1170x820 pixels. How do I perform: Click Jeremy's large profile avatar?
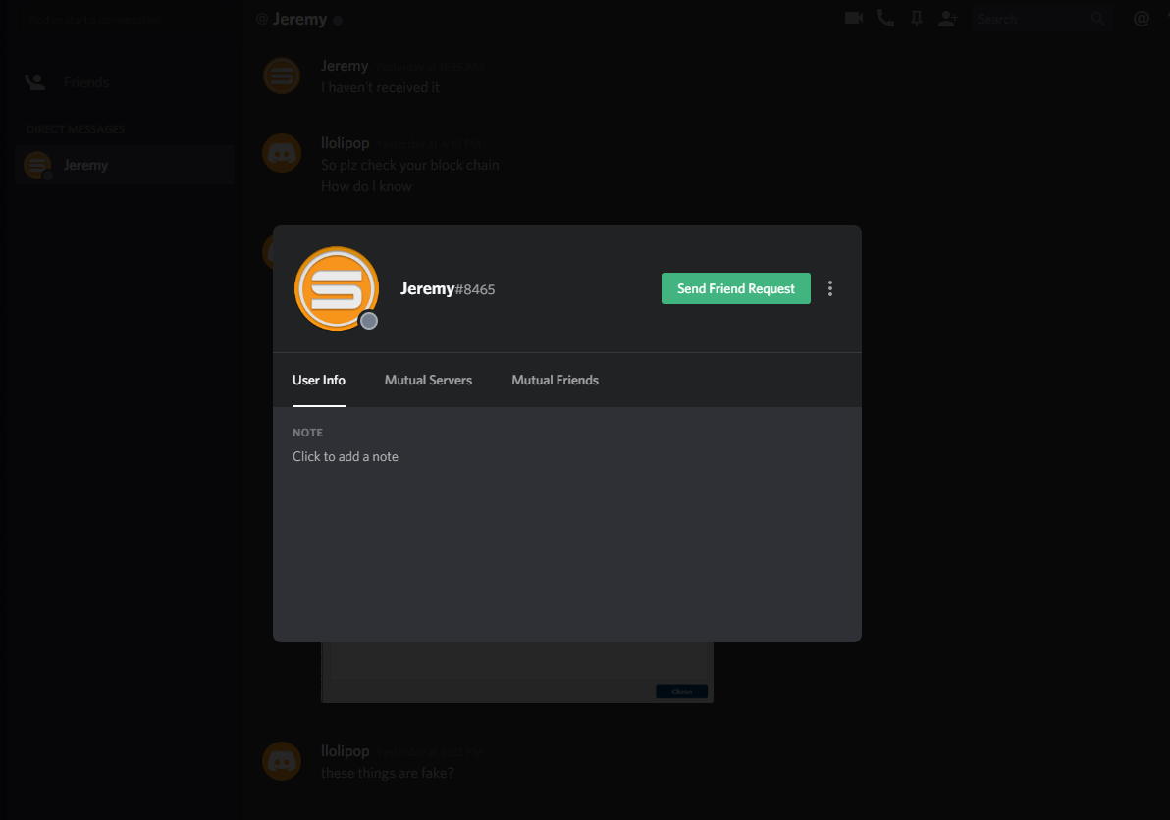(x=337, y=288)
